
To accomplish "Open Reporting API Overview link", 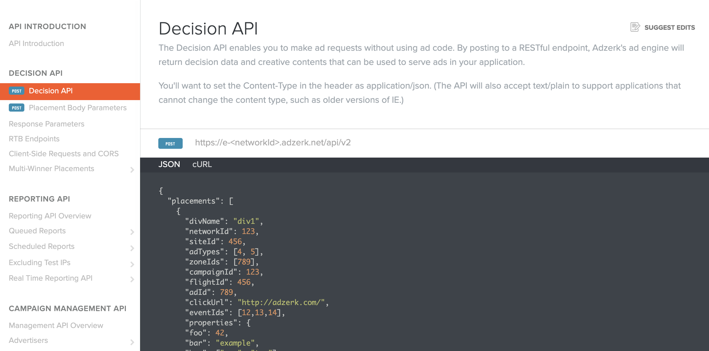I will tap(50, 216).
